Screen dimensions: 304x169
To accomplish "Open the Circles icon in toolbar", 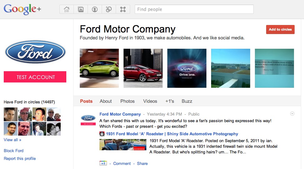I will point(109,9).
